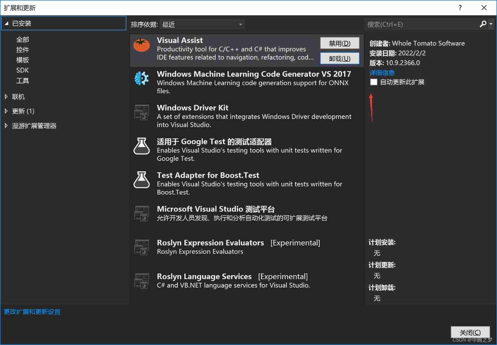
Task: Collapse the 已安装 tree node
Action: coord(6,23)
